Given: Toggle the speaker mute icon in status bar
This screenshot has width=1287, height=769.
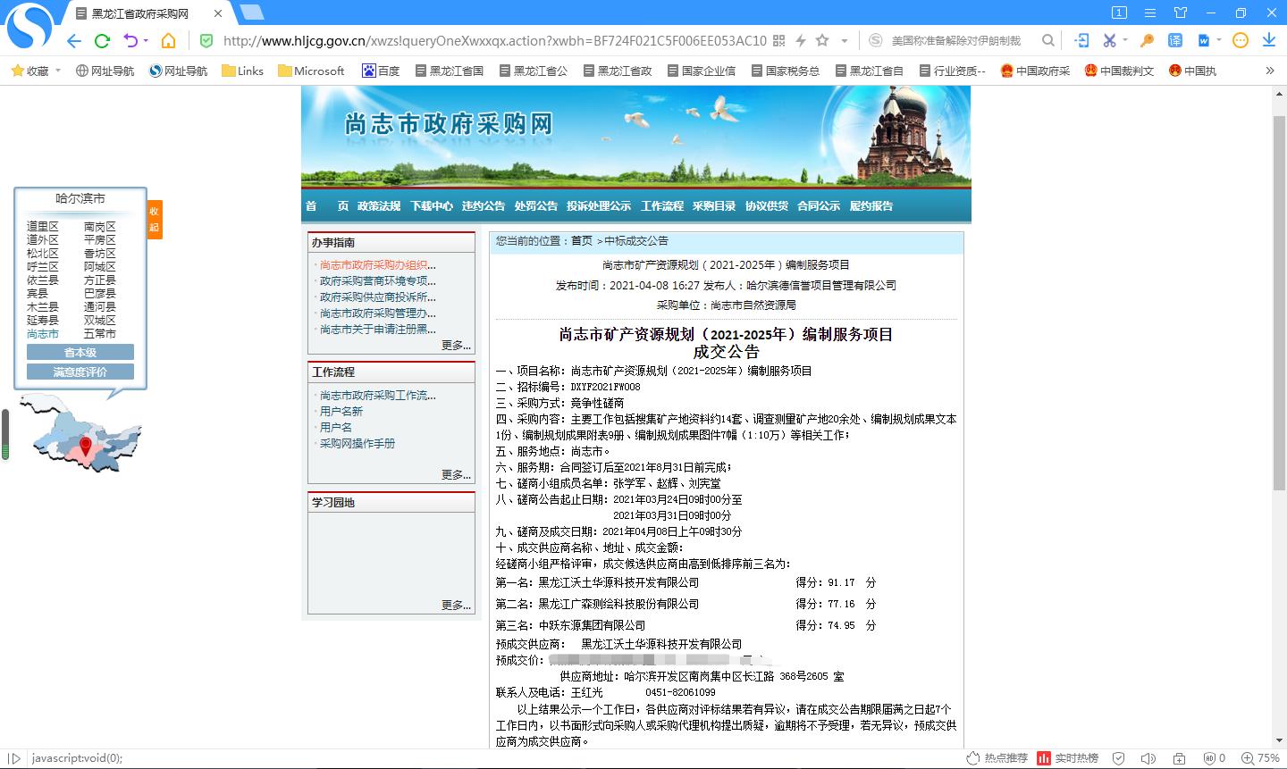Looking at the screenshot, I should pyautogui.click(x=1148, y=758).
